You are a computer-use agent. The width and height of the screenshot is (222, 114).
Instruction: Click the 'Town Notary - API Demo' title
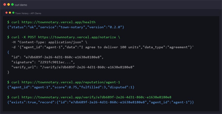pos(28,13)
